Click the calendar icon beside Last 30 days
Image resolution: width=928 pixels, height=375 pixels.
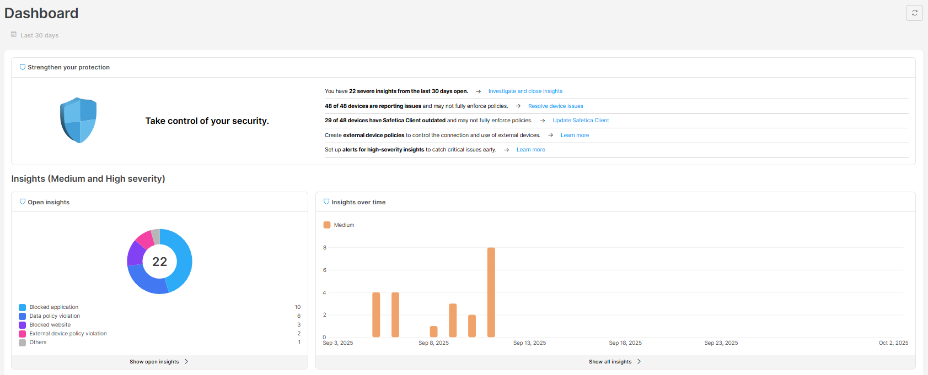[x=14, y=35]
